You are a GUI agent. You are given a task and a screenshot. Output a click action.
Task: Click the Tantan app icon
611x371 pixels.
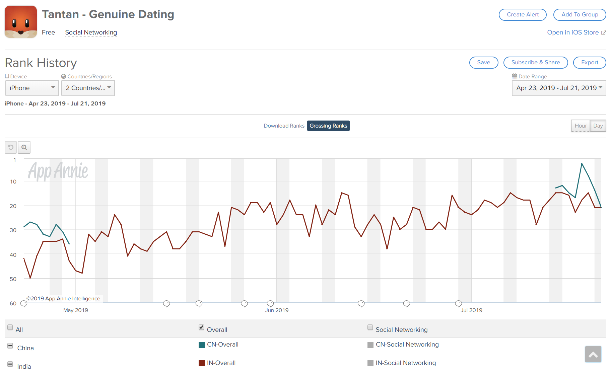[21, 22]
